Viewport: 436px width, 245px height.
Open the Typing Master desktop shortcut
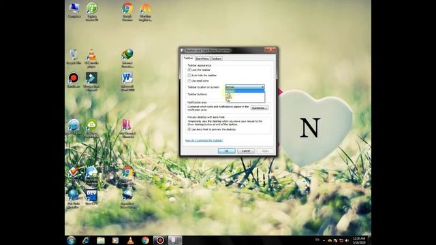(x=92, y=12)
